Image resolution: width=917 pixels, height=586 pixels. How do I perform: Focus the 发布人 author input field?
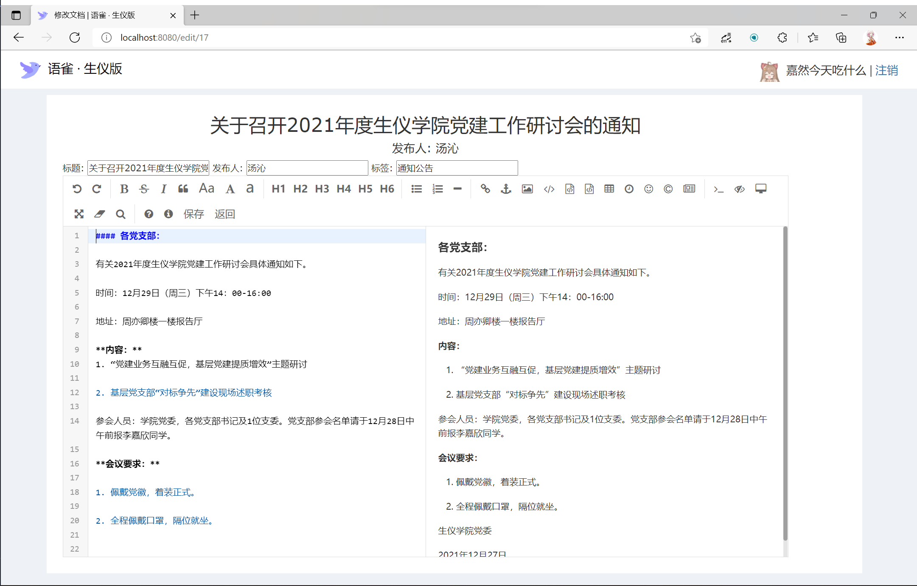(x=307, y=168)
